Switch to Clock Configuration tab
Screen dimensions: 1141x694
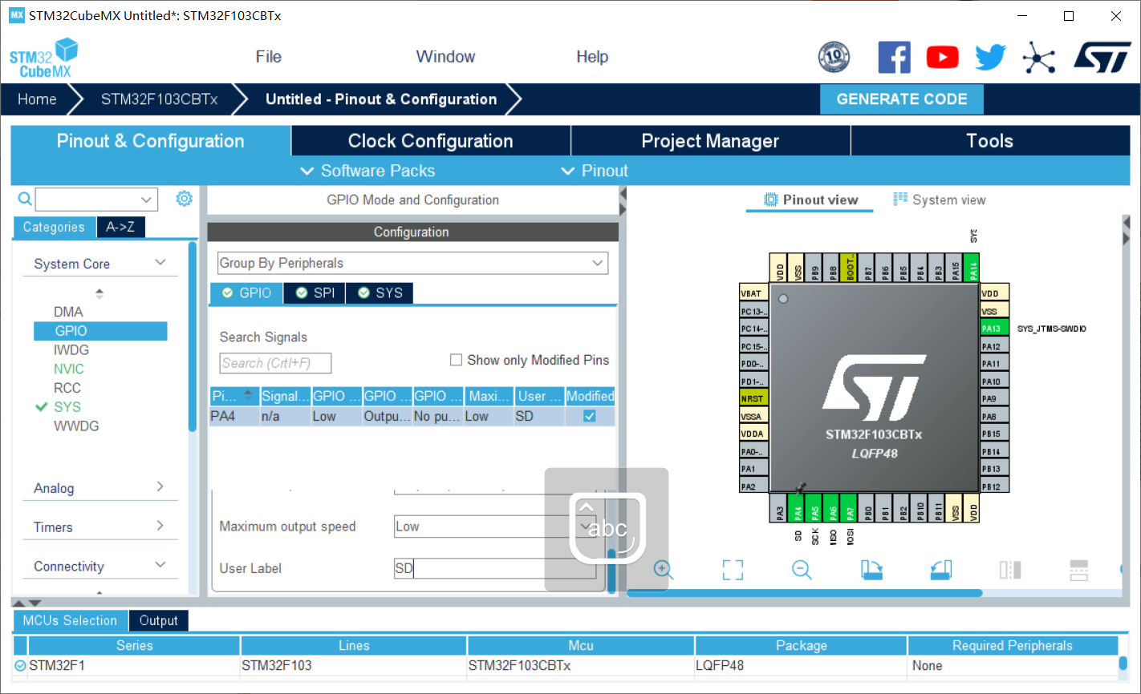[x=431, y=141]
